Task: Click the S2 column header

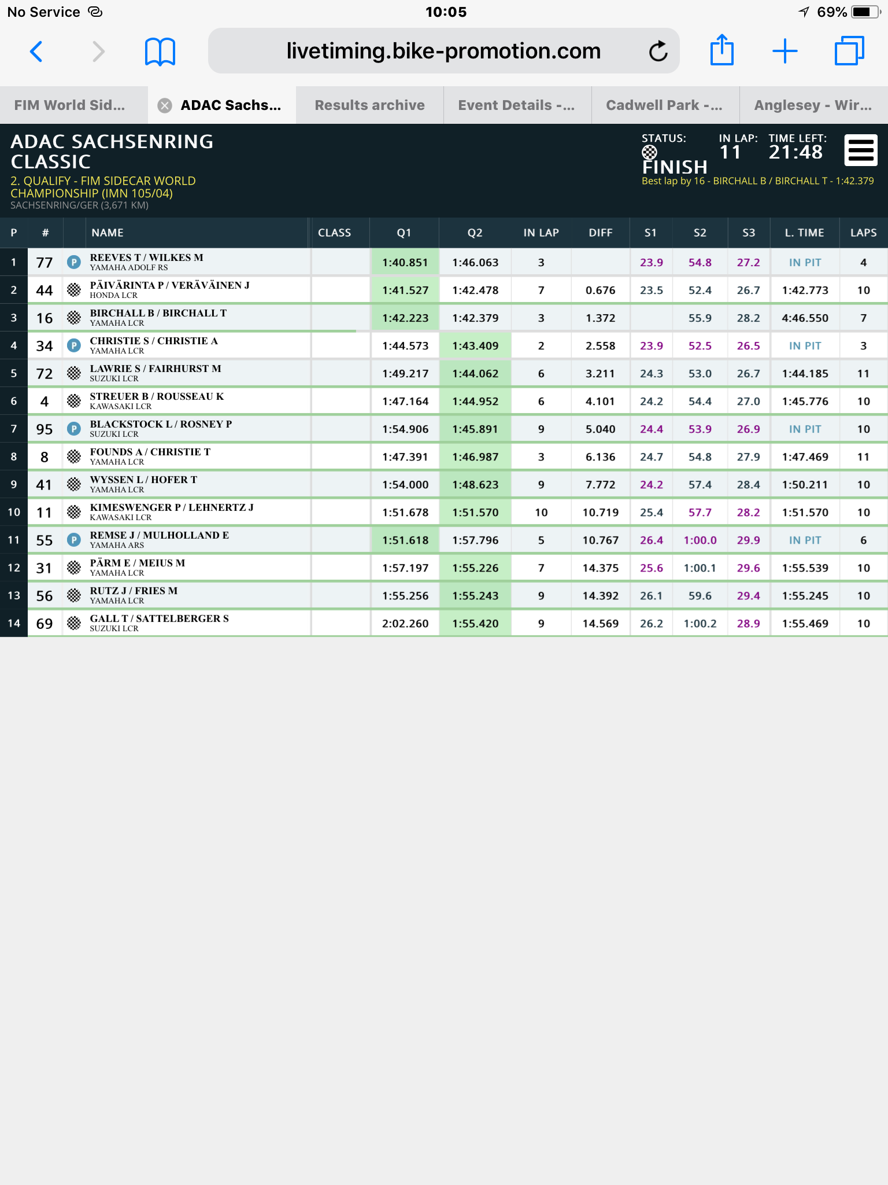Action: click(700, 233)
